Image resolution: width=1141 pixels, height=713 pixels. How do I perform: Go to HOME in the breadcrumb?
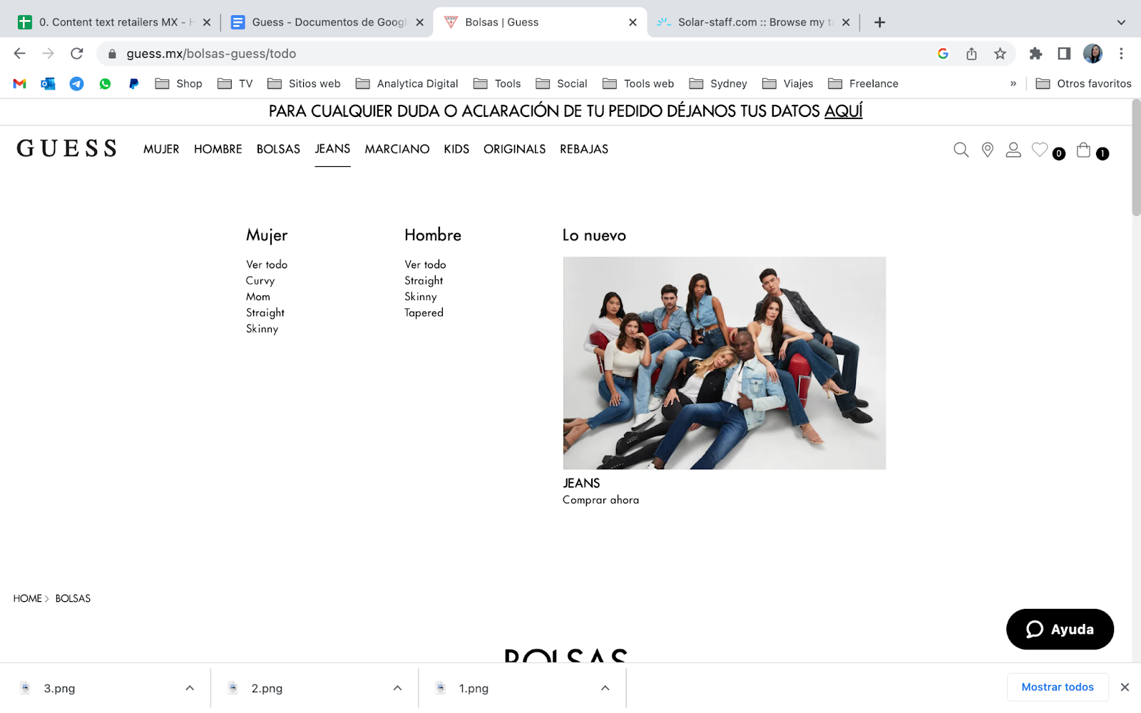pos(27,598)
